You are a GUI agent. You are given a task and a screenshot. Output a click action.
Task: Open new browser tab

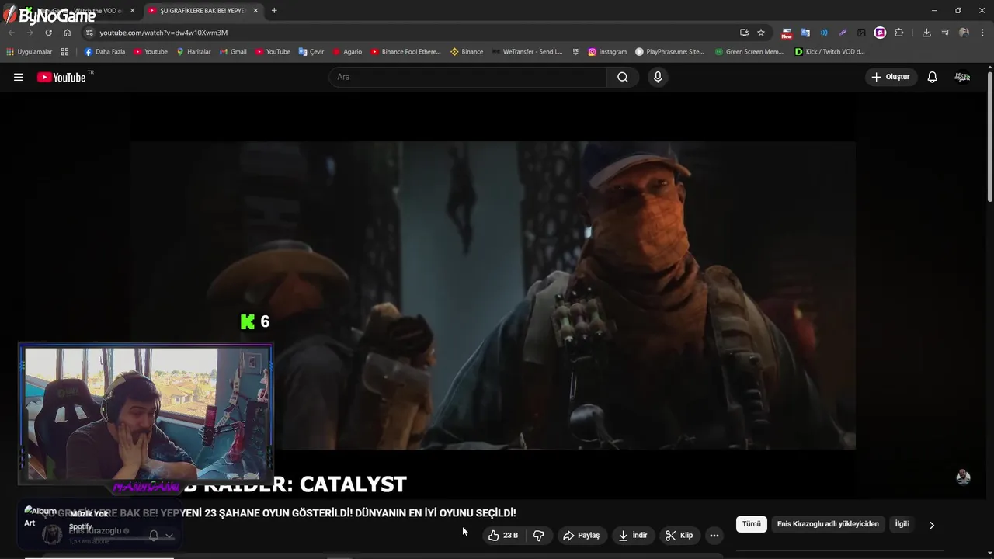(x=274, y=11)
